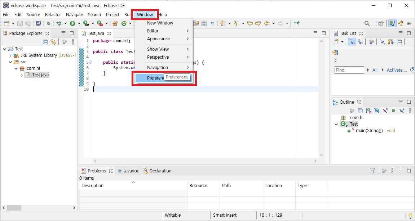Toggle Link with Editor in Package Explorer

pyautogui.click(x=53, y=41)
